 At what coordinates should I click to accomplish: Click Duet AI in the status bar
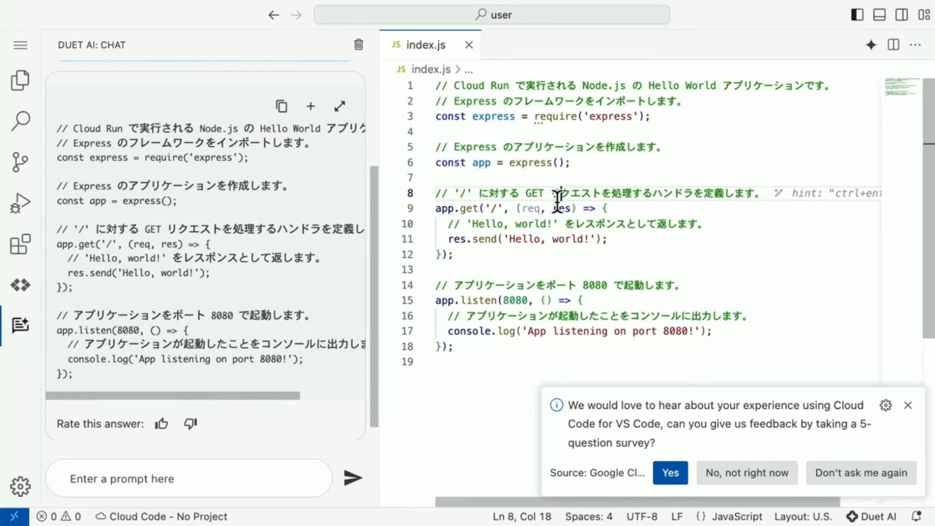pyautogui.click(x=871, y=517)
